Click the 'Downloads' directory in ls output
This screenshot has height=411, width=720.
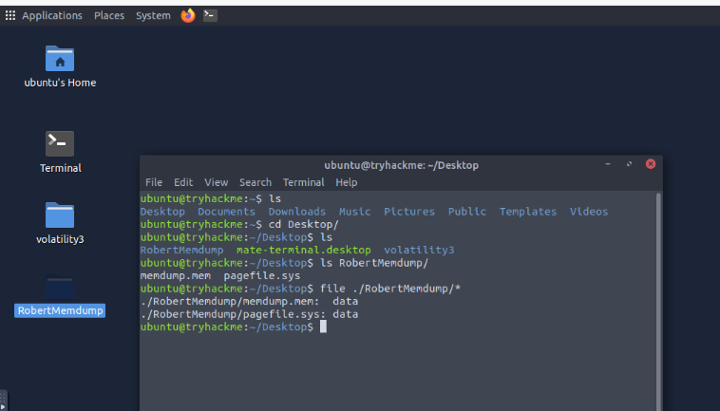click(x=297, y=212)
